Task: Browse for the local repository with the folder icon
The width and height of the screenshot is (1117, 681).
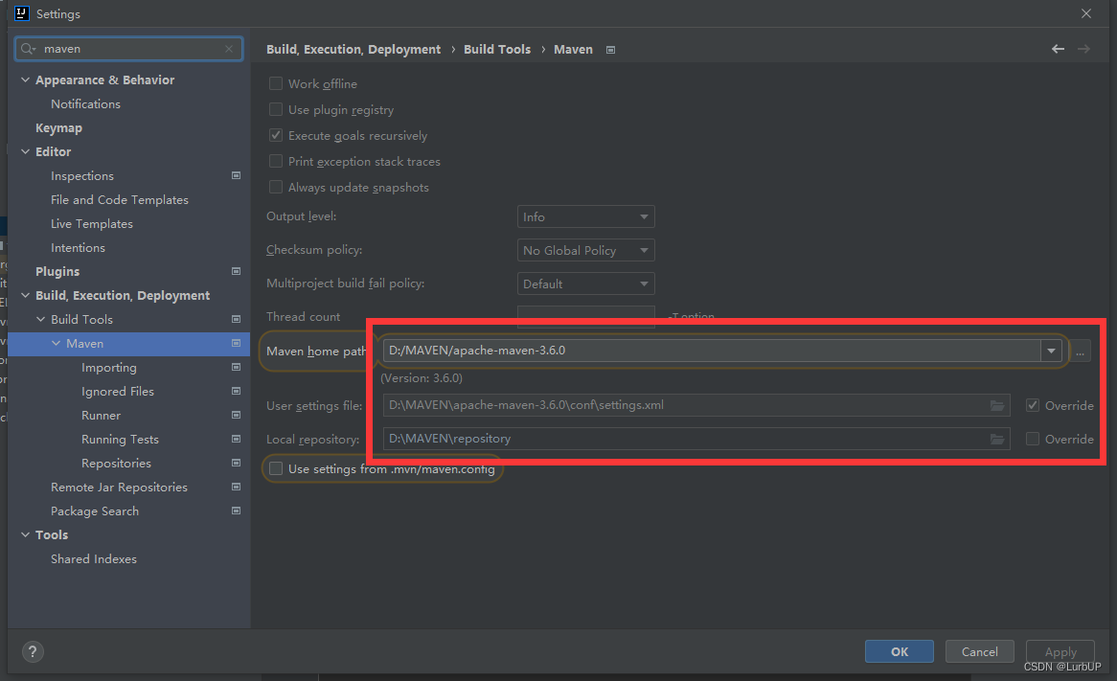Action: 997,439
